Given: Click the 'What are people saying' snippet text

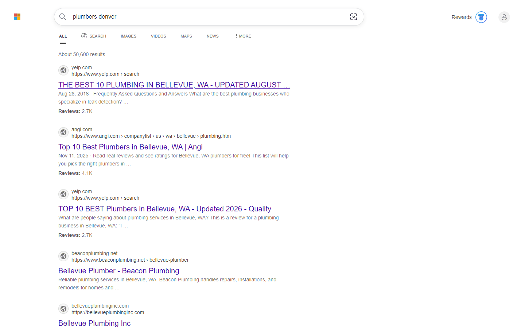Looking at the screenshot, I should point(168,222).
